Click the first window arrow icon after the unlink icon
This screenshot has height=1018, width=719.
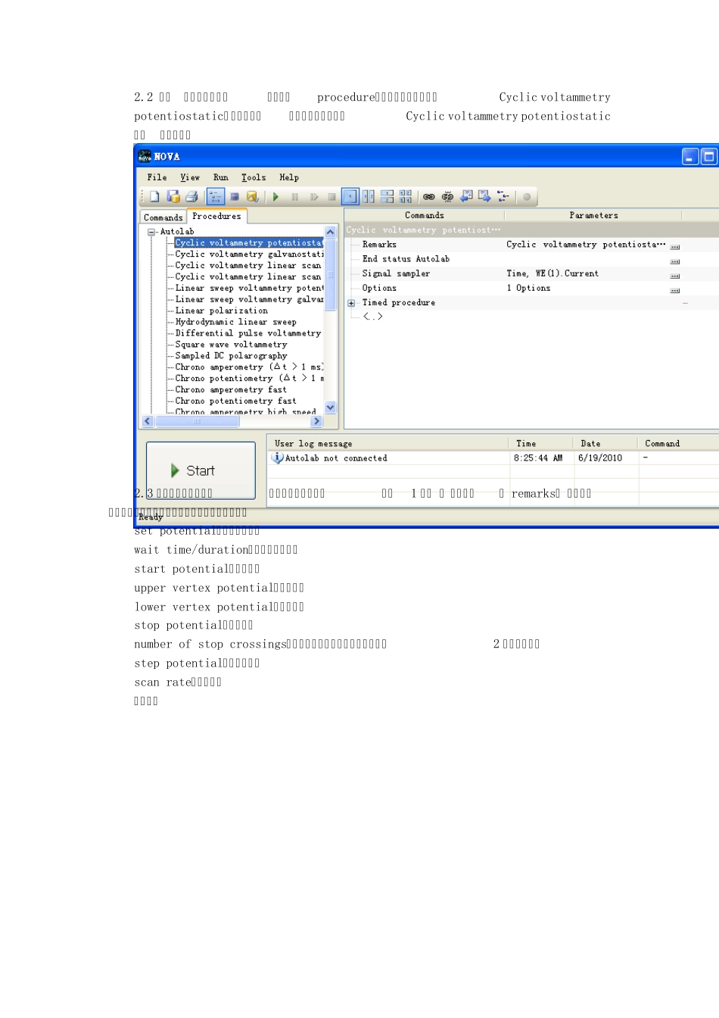(466, 196)
